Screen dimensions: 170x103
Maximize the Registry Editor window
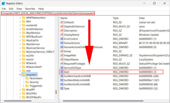[x=154, y=3]
